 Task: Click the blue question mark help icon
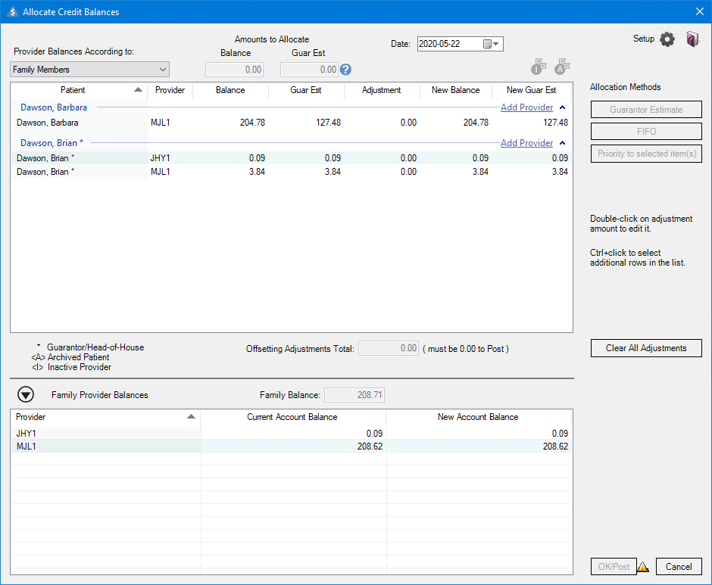(x=345, y=70)
